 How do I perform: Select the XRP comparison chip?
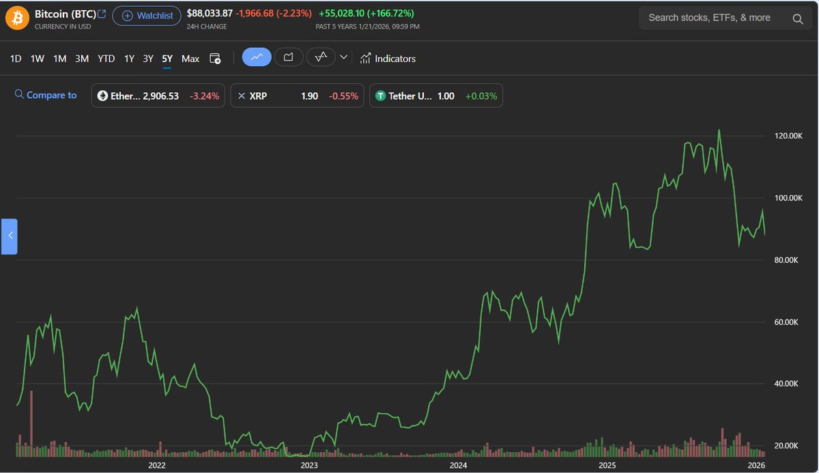click(298, 96)
